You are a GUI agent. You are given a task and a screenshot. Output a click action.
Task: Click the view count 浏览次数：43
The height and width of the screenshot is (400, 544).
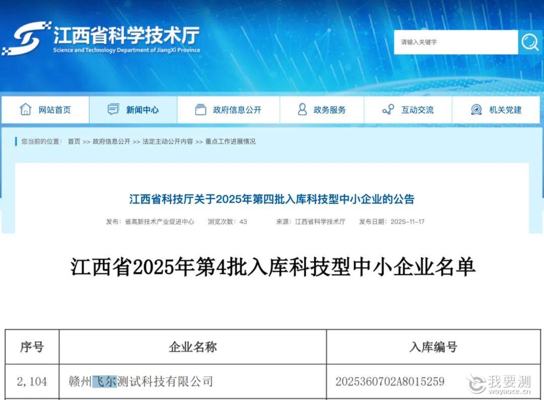pos(227,222)
